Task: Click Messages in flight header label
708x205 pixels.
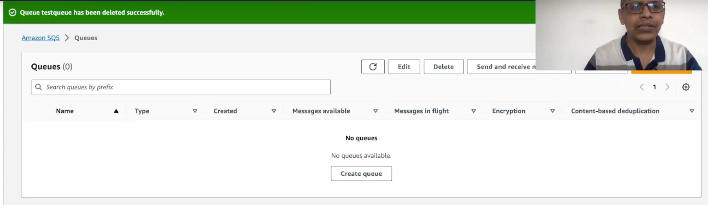Action: click(421, 111)
